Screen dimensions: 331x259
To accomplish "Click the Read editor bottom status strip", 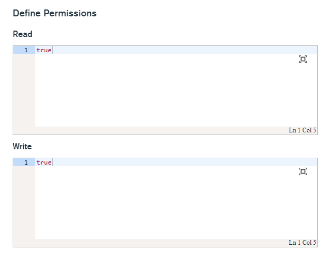I will pos(158,130).
